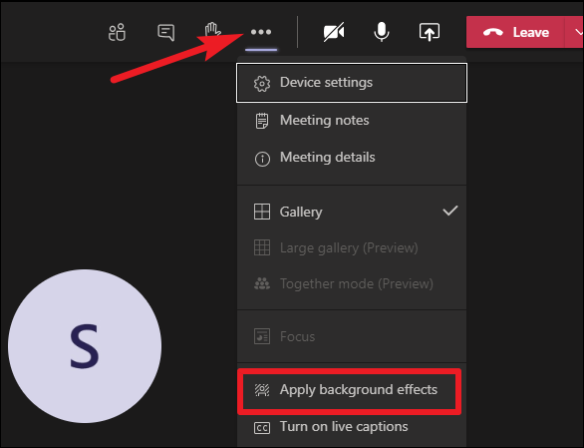Select the Gallery view option
Image resolution: width=584 pixels, height=448 pixels.
(352, 212)
